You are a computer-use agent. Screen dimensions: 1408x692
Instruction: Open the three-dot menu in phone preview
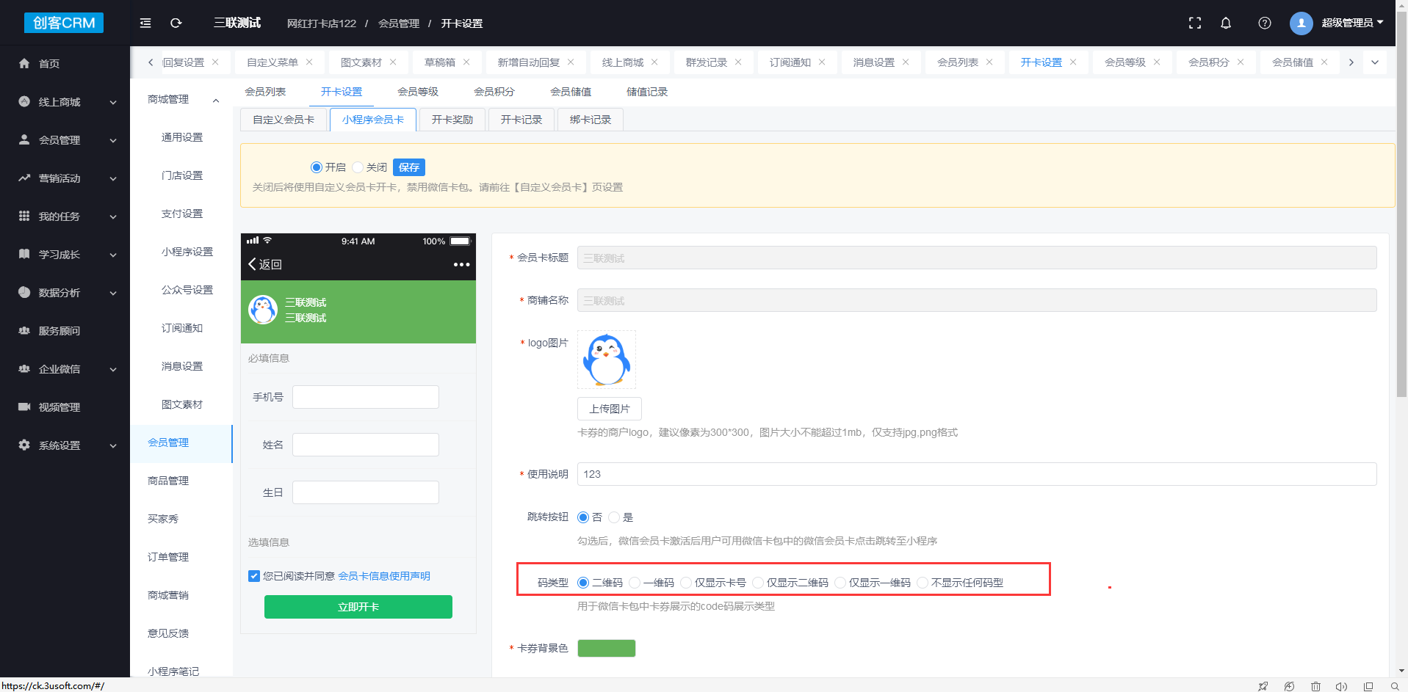tap(461, 264)
